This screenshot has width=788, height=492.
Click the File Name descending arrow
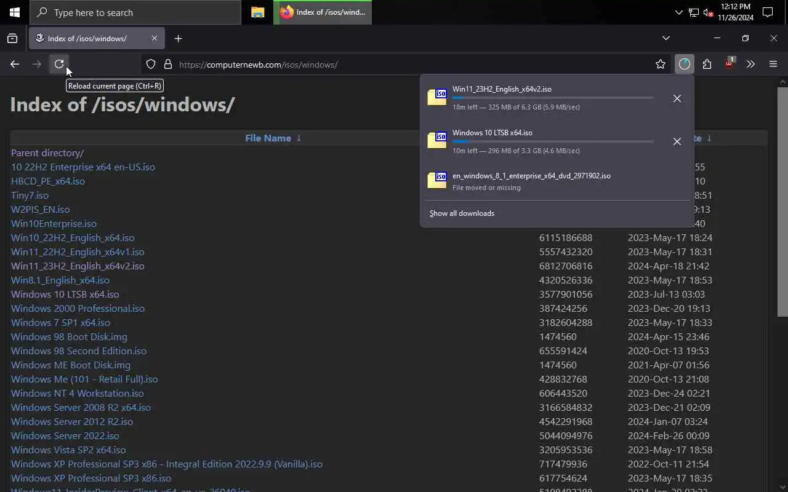pyautogui.click(x=299, y=138)
